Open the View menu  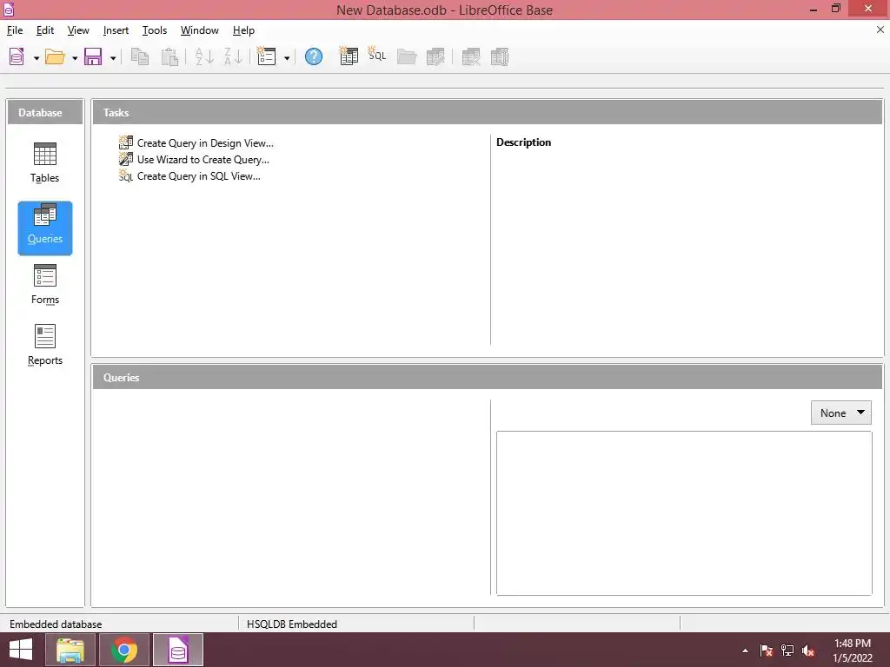tap(78, 30)
